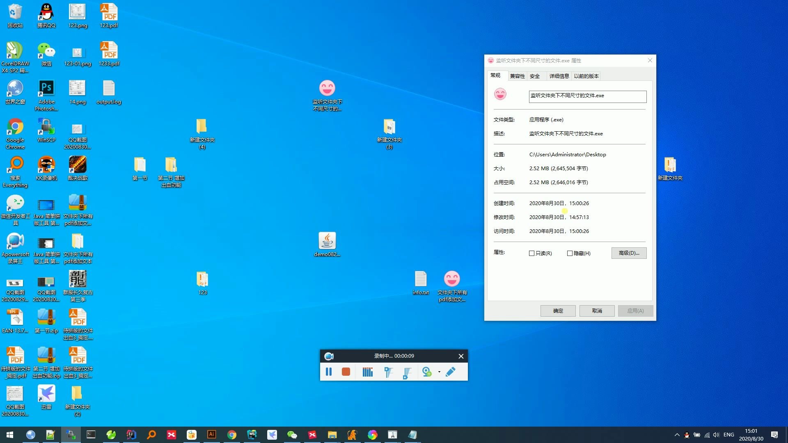Screen dimensions: 788x443
Task: Open Adobe Illustrator from the taskbar
Action: (212, 435)
